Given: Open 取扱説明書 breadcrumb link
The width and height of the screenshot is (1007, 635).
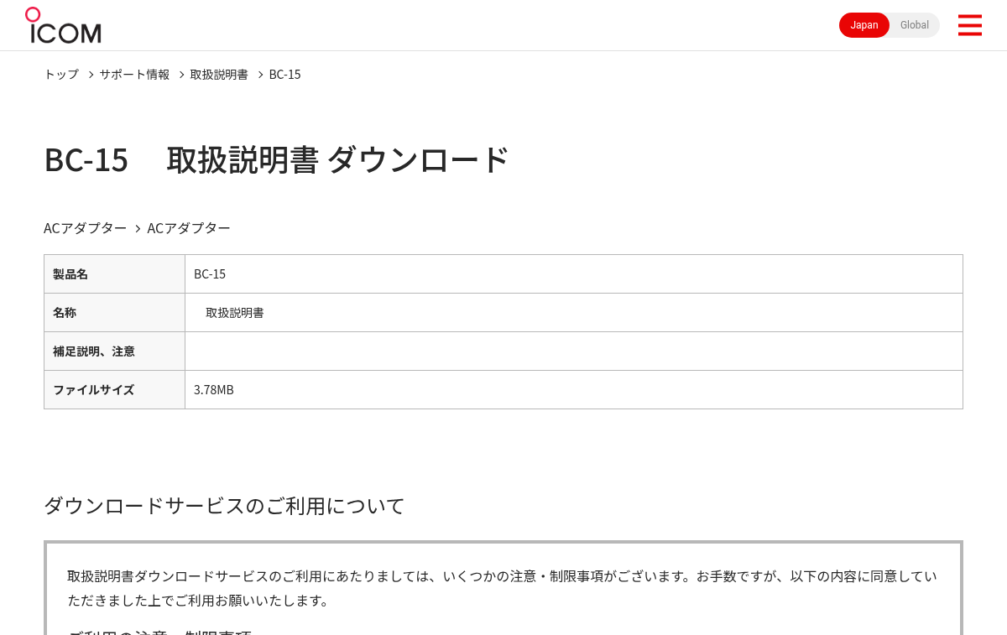Looking at the screenshot, I should click(x=219, y=74).
